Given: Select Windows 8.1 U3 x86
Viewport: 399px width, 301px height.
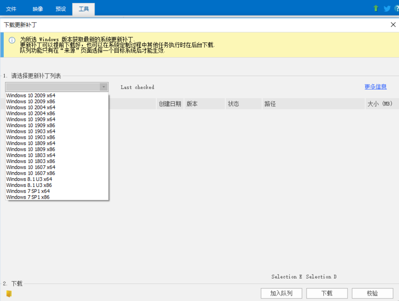Looking at the screenshot, I should (x=57, y=185).
